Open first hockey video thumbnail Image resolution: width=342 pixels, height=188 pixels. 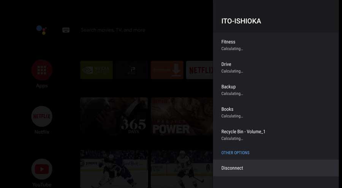(x=114, y=169)
